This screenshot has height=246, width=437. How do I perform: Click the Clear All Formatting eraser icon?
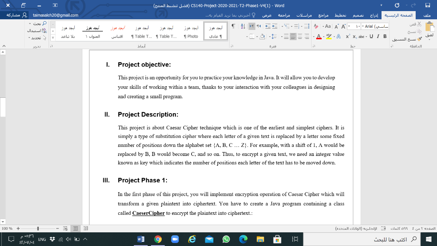[x=315, y=26]
